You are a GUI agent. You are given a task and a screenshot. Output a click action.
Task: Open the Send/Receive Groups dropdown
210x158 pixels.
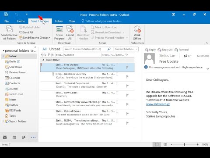coord(35,38)
